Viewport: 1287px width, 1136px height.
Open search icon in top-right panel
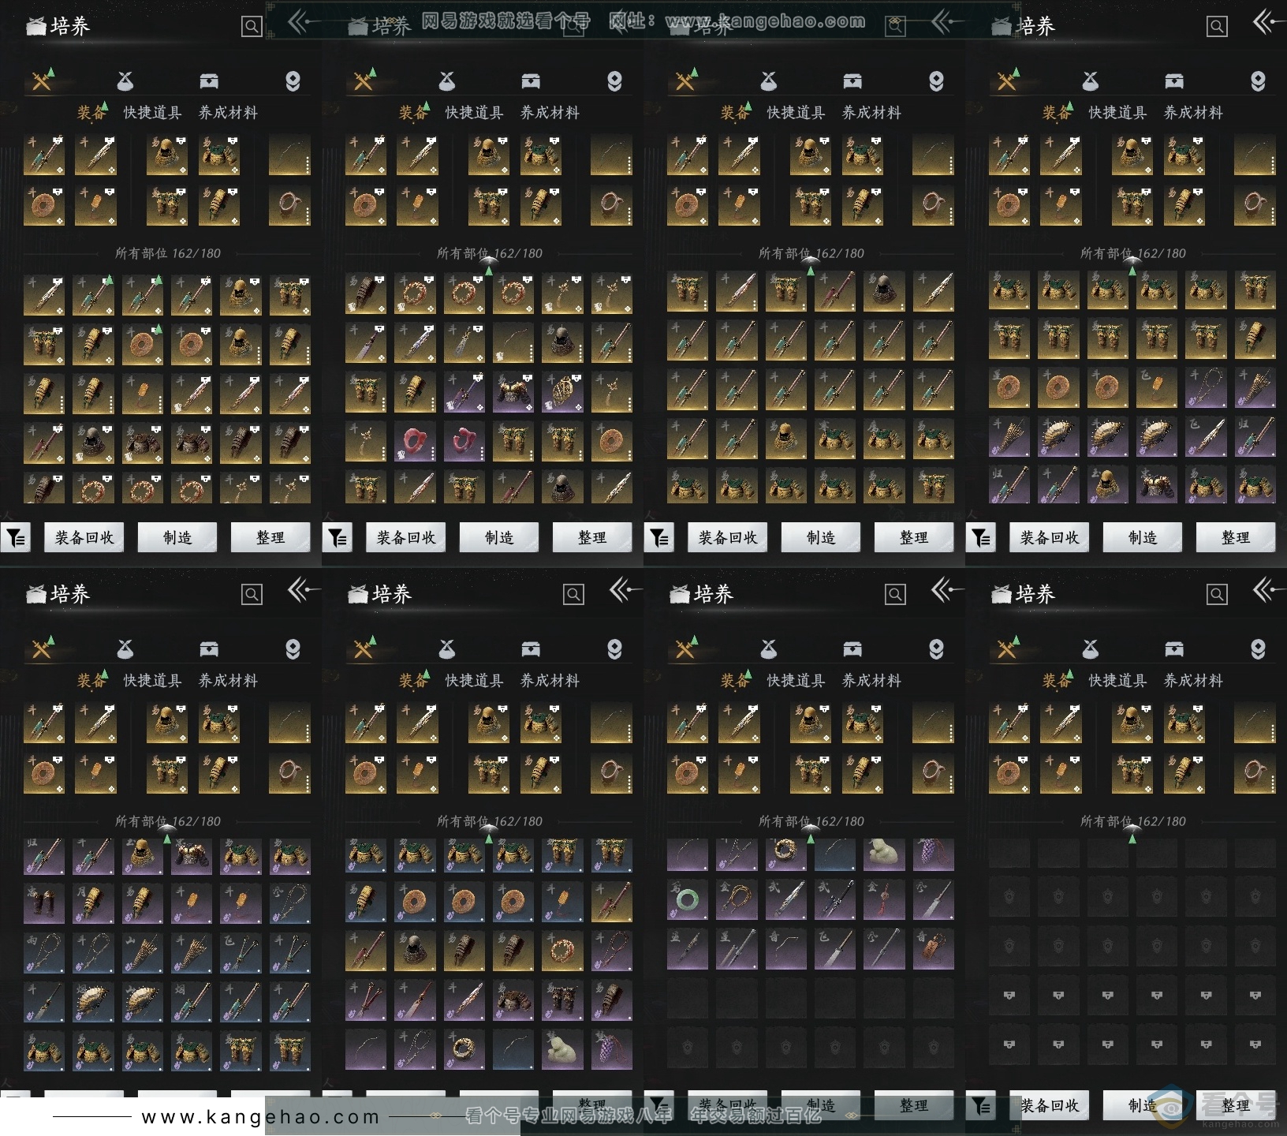[x=1217, y=27]
